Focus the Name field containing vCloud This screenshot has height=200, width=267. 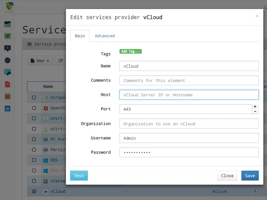pos(189,66)
